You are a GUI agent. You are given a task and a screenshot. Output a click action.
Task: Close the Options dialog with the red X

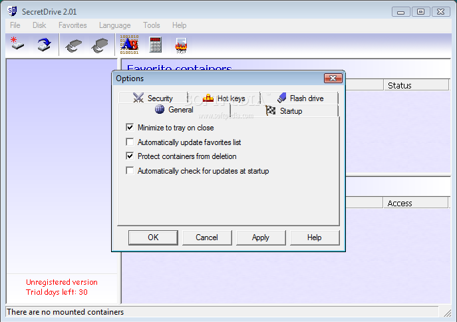[333, 78]
